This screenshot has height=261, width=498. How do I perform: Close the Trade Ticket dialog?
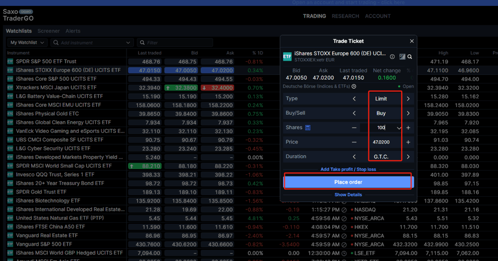tap(411, 41)
